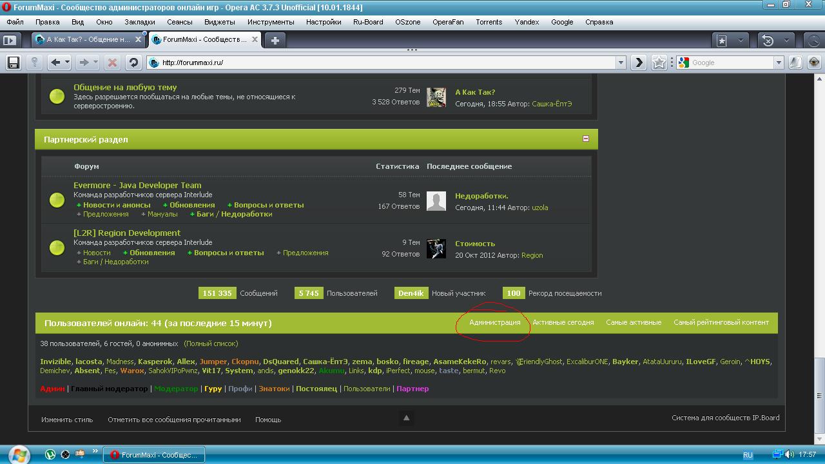
Task: Open Самый рейтинговый контент link
Action: click(x=721, y=322)
